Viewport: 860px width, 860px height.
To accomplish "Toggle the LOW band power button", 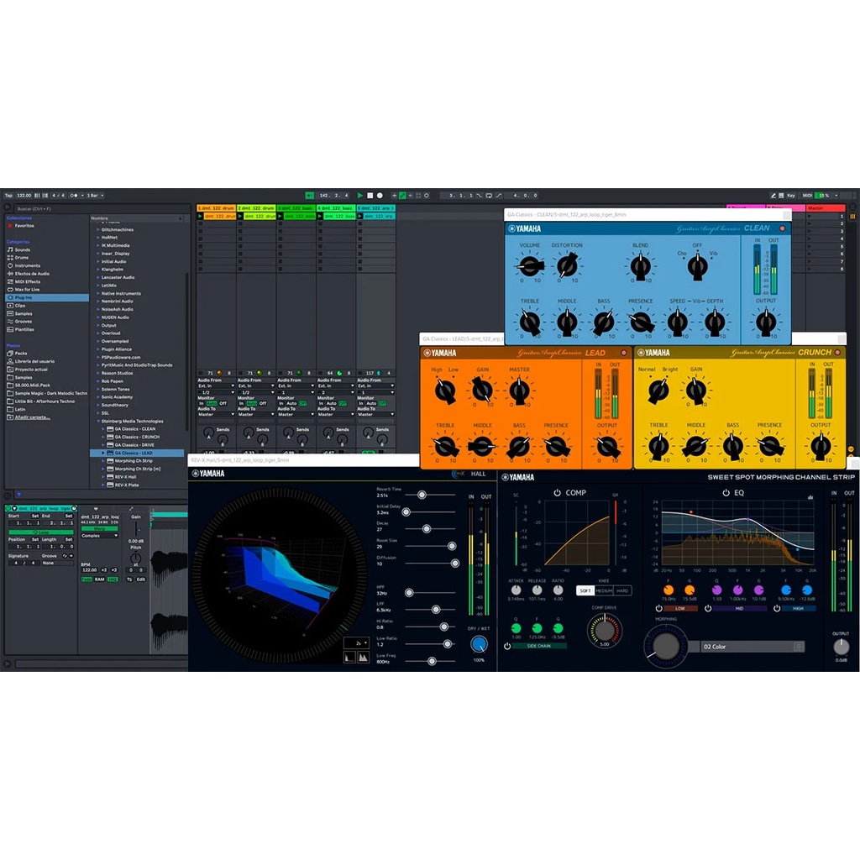I will coord(658,609).
